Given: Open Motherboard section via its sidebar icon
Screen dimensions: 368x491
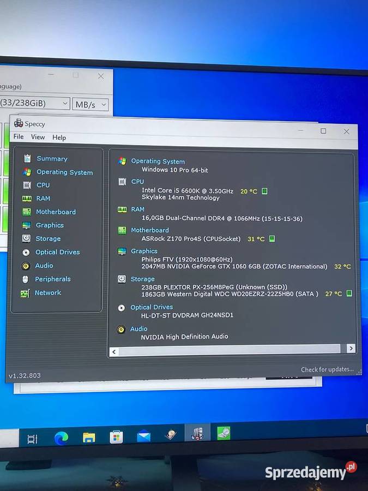Looking at the screenshot, I should [x=26, y=212].
